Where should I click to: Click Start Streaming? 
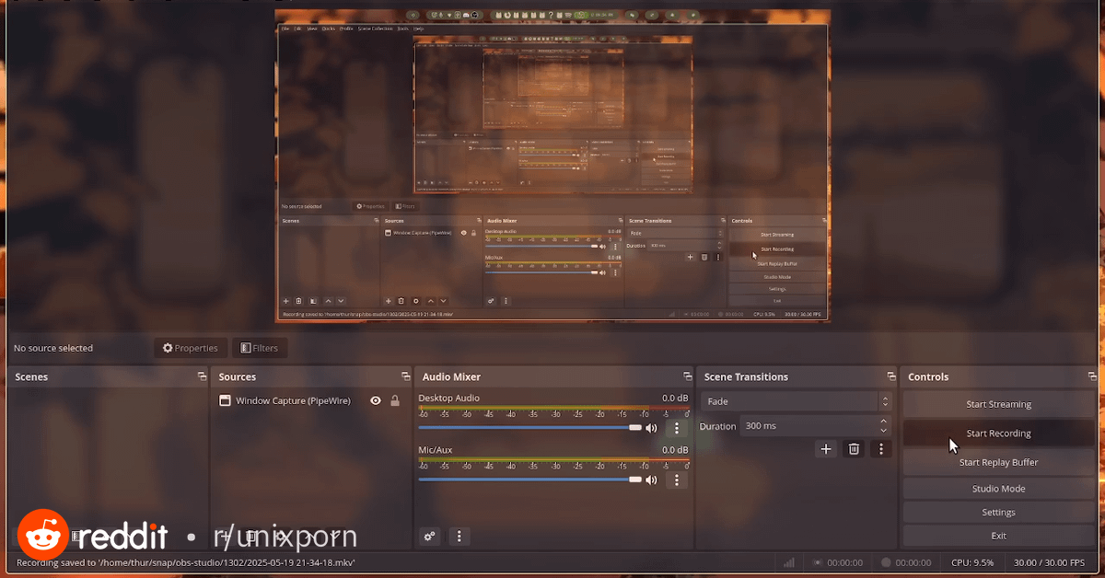(998, 404)
